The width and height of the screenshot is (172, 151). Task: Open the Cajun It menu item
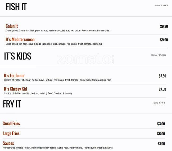tap(12, 26)
